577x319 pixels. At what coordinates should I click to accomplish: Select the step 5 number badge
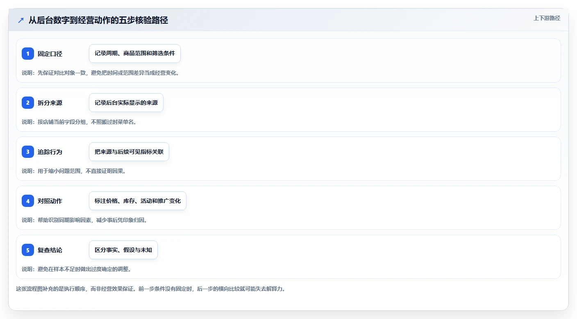click(28, 250)
